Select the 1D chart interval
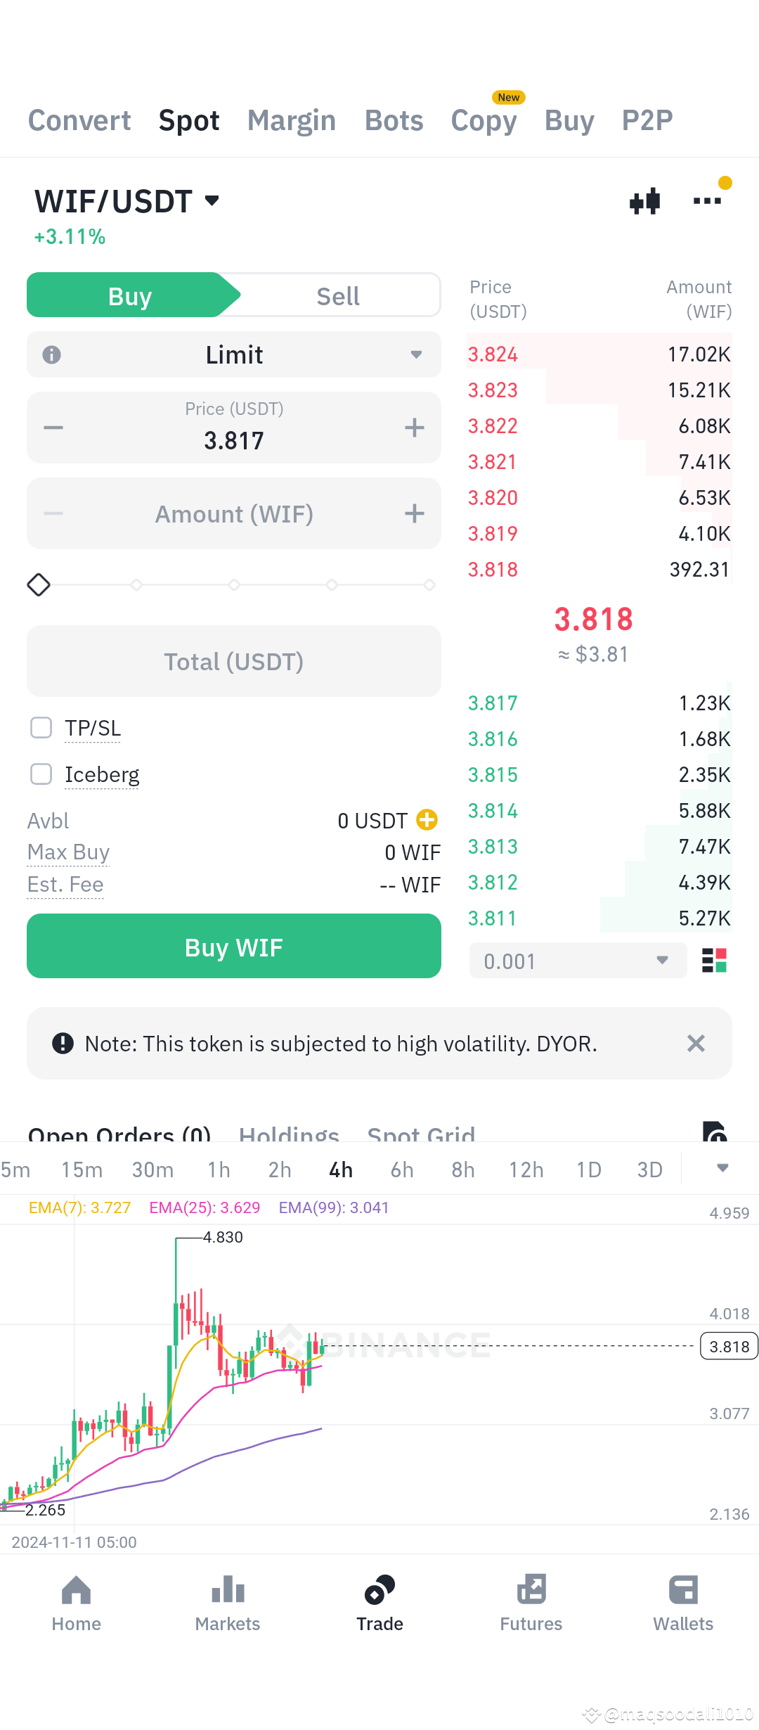 click(x=589, y=1170)
